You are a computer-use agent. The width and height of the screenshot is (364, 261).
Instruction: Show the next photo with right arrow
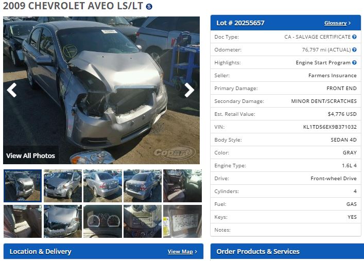[x=189, y=90]
